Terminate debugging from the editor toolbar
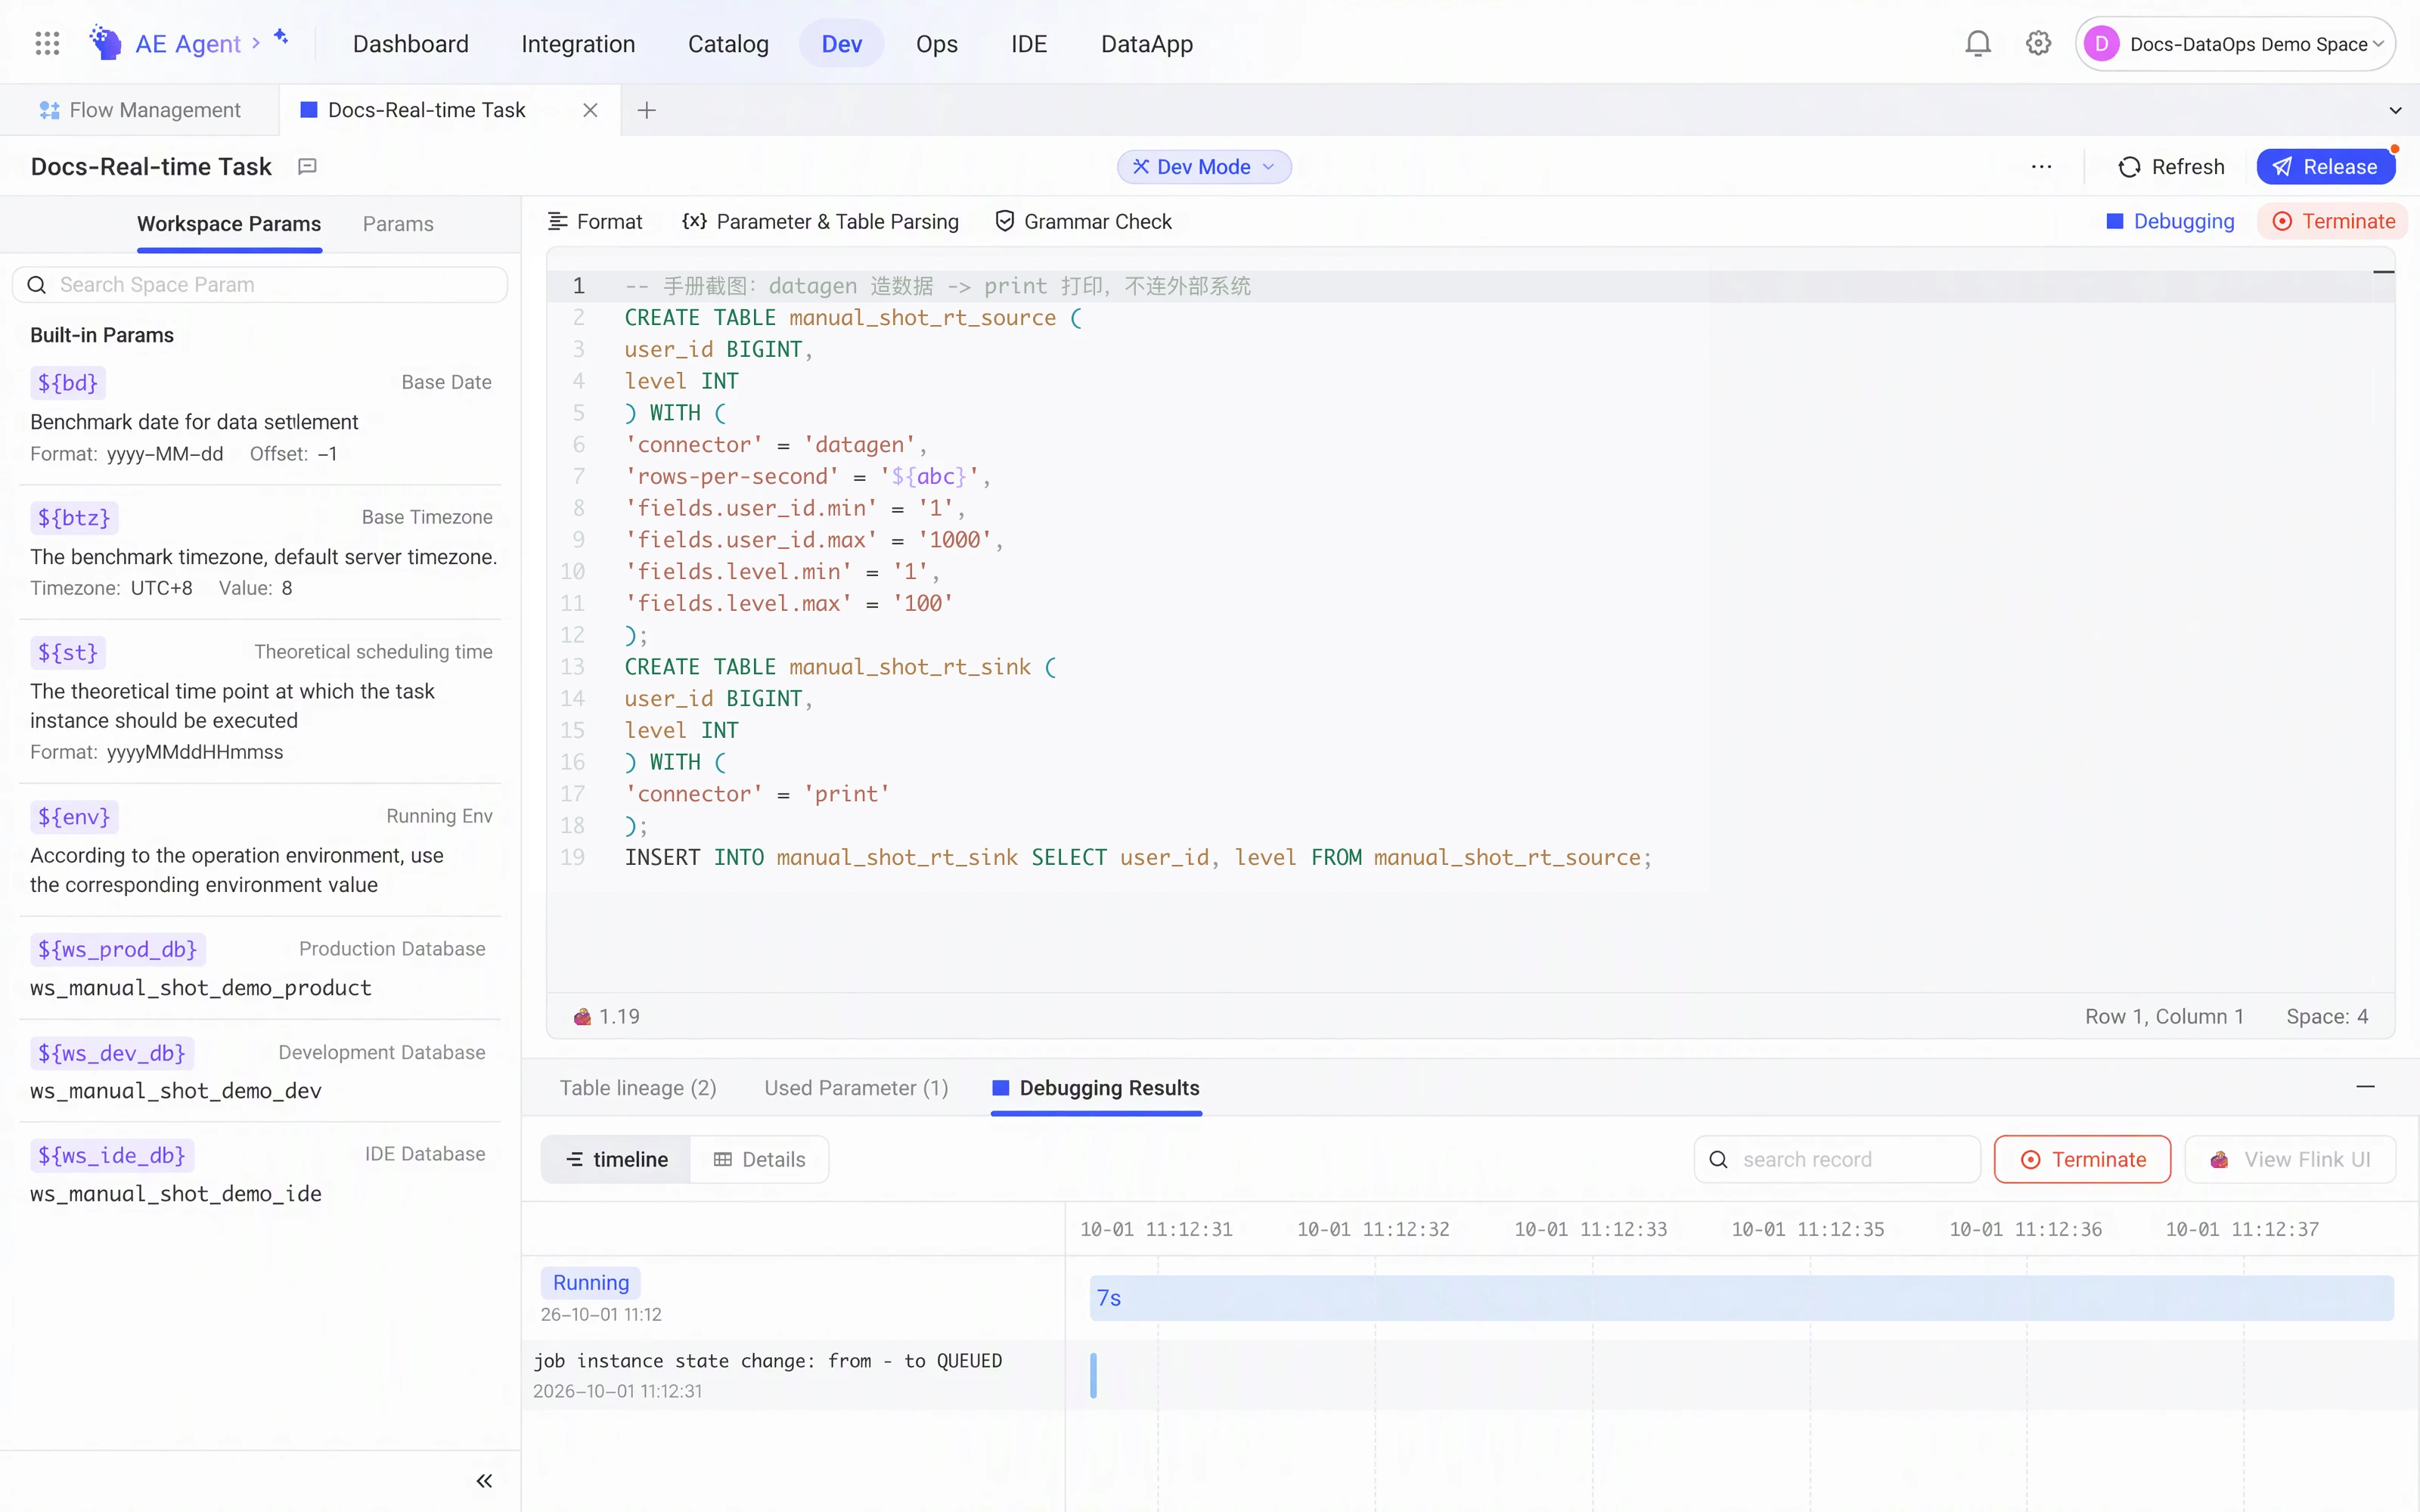This screenshot has width=2420, height=1512. [2333, 222]
